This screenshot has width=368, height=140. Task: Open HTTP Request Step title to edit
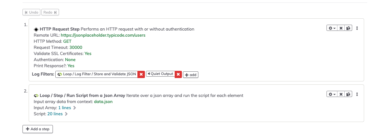click(60, 29)
